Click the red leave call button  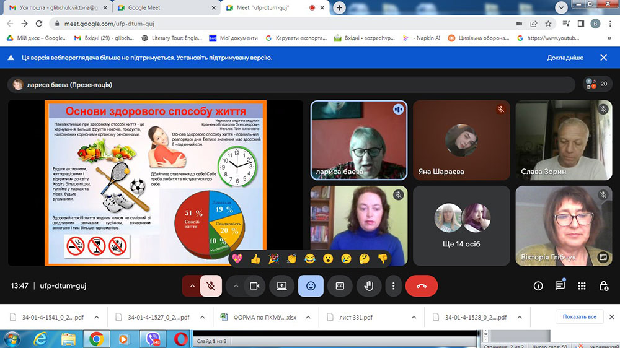(422, 286)
